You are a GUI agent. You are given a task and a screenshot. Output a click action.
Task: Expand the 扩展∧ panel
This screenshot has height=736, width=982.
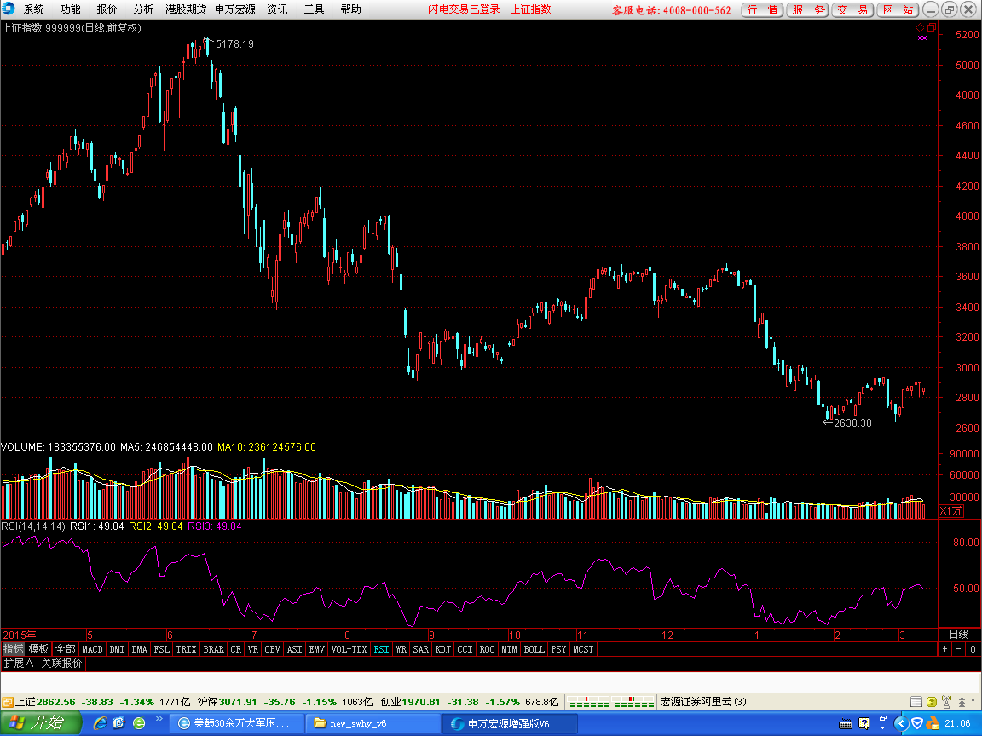pyautogui.click(x=19, y=663)
